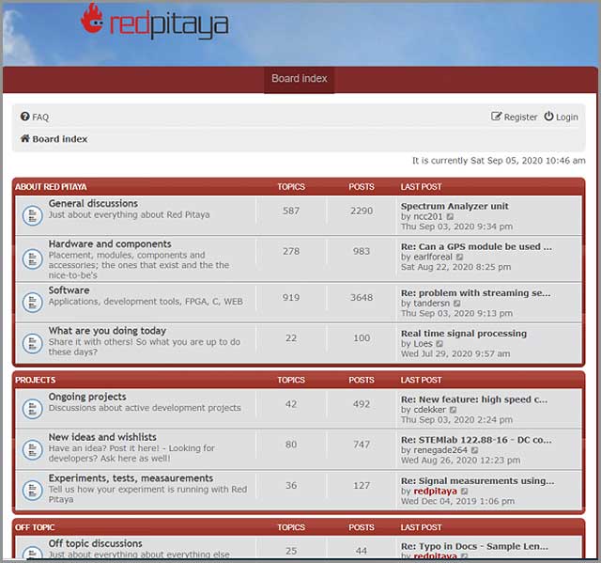Click the current time text Sat Sep 05
601x563 pixels.
(499, 161)
